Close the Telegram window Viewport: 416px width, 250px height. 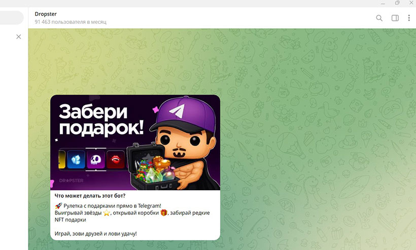tap(411, 3)
